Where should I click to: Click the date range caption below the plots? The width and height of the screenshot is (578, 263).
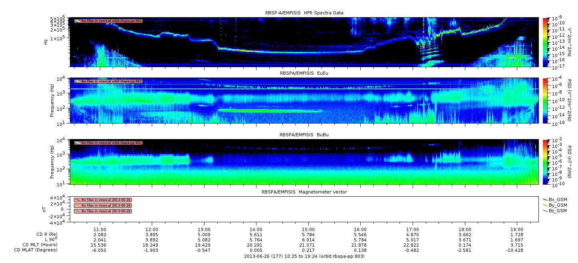[304, 256]
